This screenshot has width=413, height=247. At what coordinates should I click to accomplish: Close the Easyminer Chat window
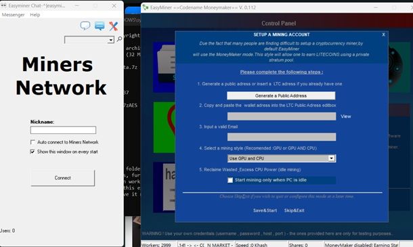(x=114, y=5)
